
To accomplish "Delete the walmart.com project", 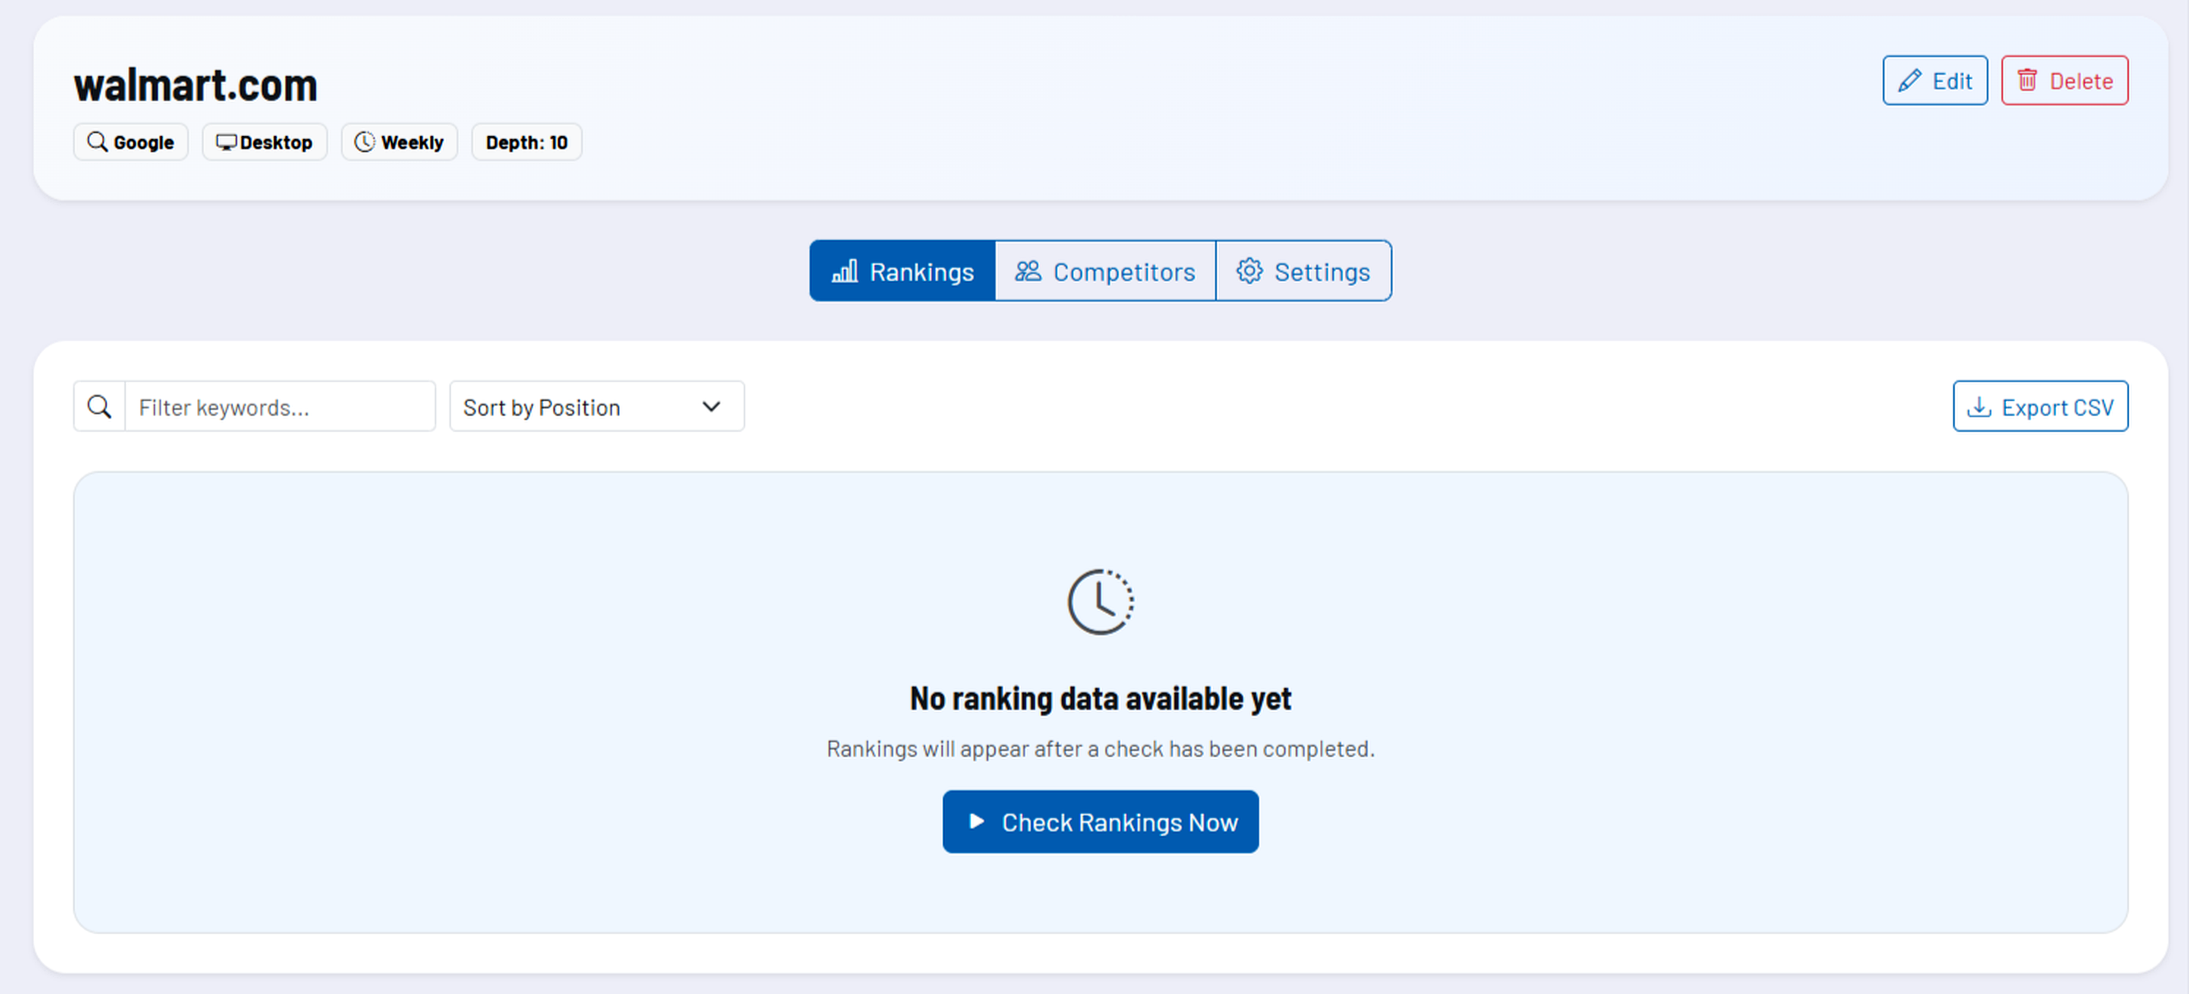I will coord(2064,81).
